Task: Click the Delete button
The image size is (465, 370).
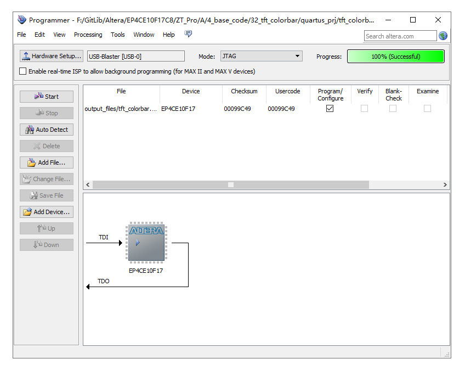Action: (x=47, y=146)
